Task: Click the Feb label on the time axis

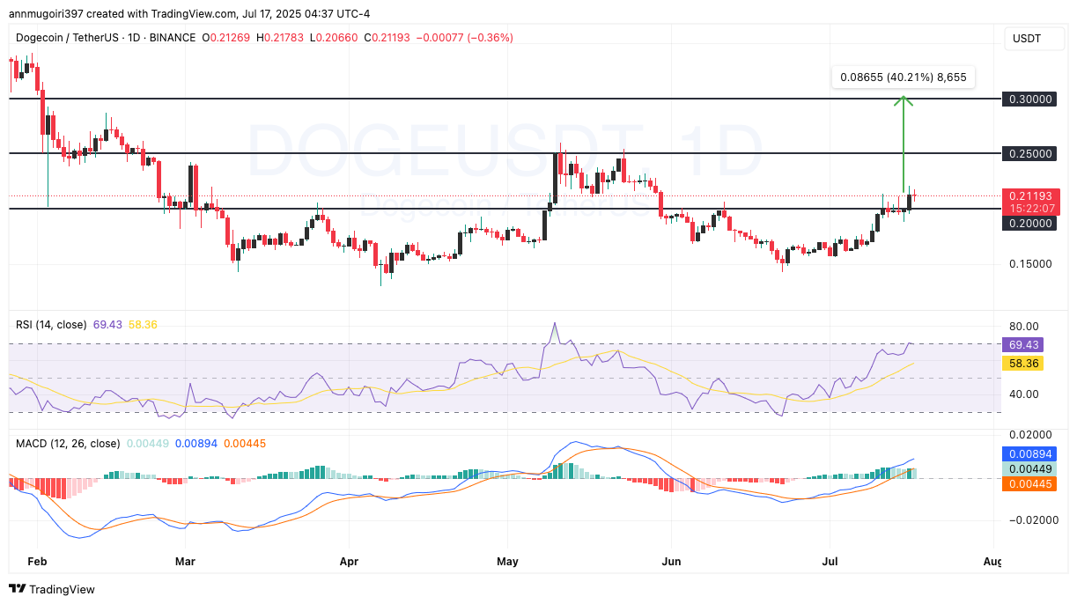Action: pos(36,560)
